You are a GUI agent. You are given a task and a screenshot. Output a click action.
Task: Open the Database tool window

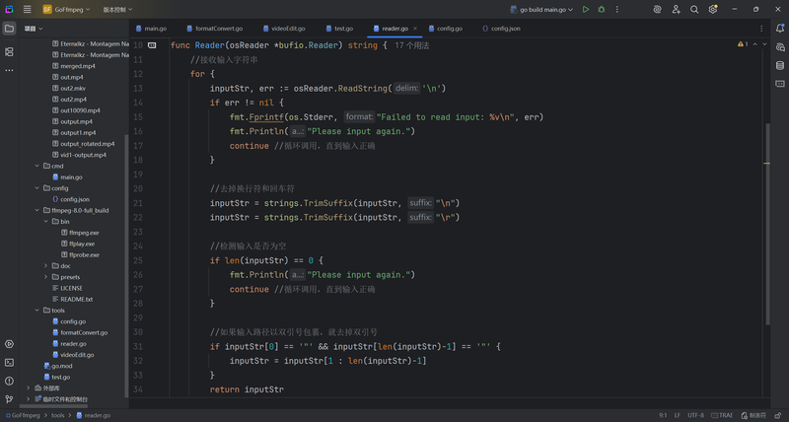click(x=780, y=65)
